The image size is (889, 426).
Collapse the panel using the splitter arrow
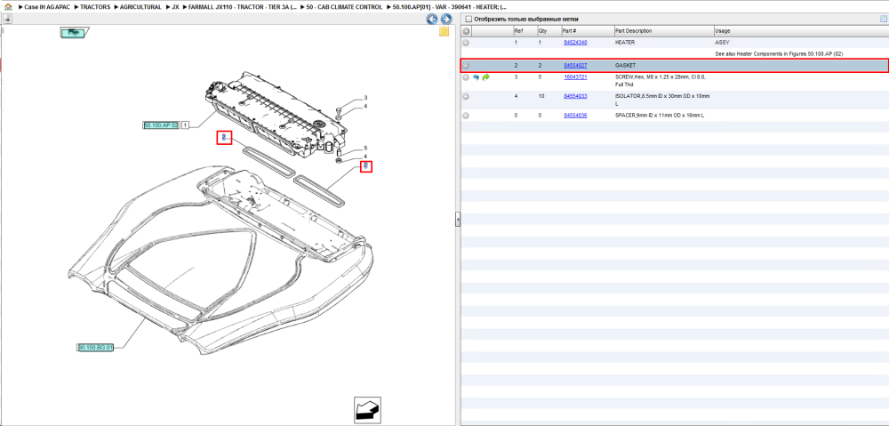[x=458, y=220]
